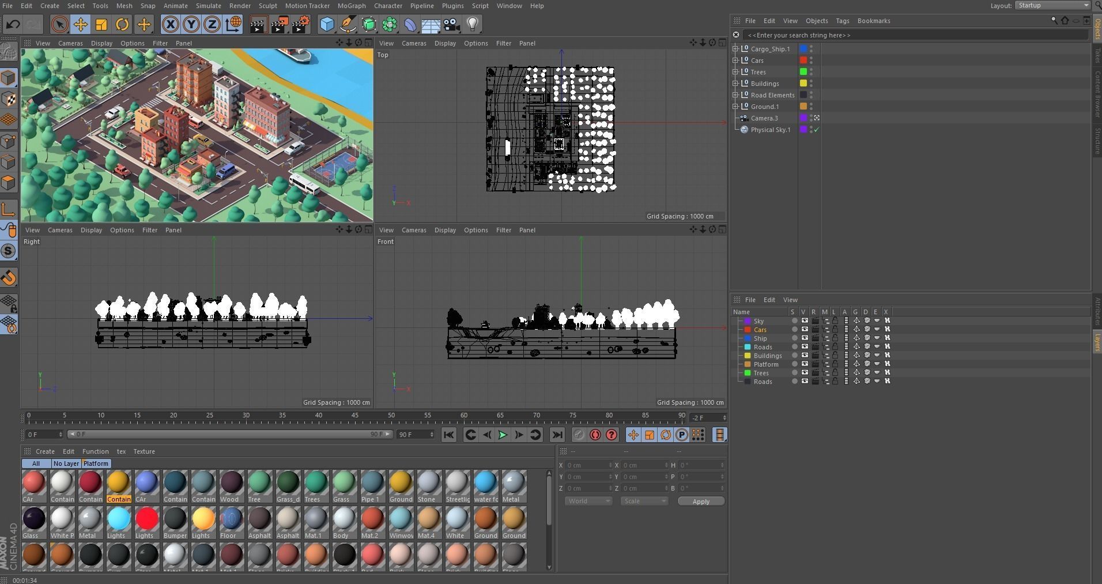Open the Layout Startup dropdown
Viewport: 1102px width, 584px height.
pos(1052,5)
